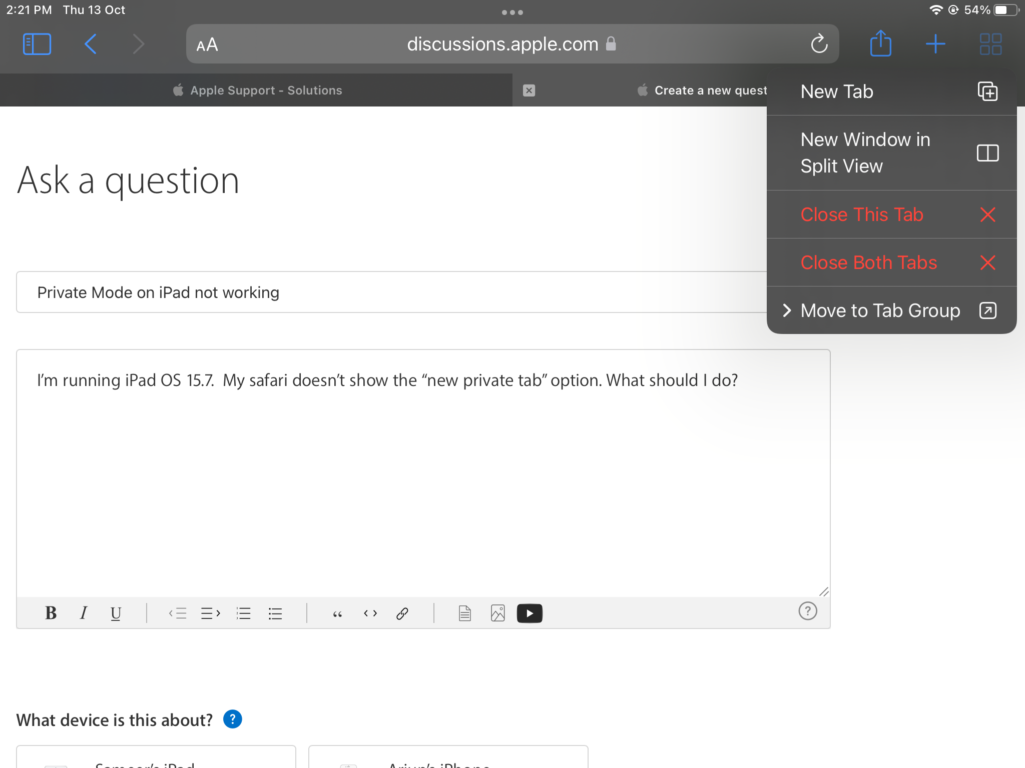Viewport: 1025px width, 768px height.
Task: Click the 'Apple Support - Solutions' tab
Action: coord(257,90)
